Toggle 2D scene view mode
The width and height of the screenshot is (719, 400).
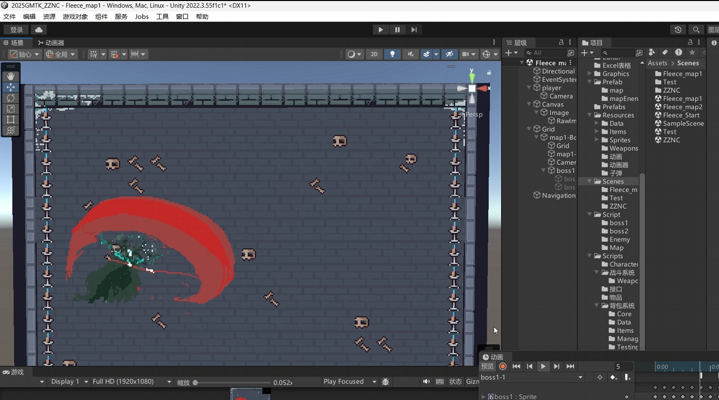pyautogui.click(x=374, y=54)
